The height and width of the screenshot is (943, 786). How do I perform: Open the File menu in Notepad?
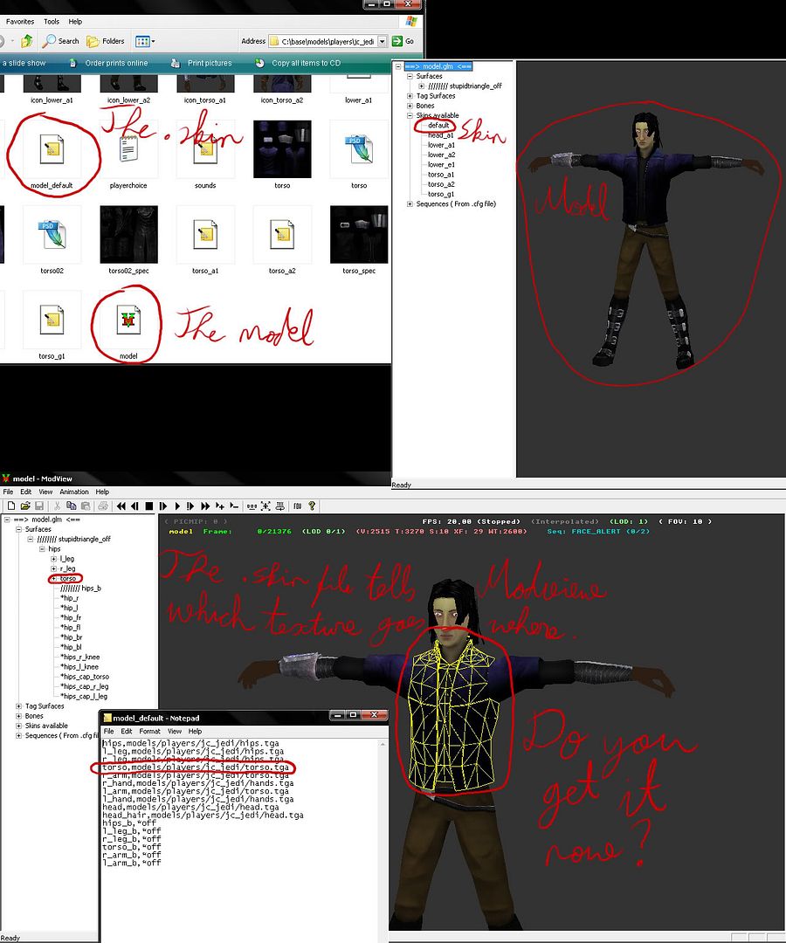(109, 732)
